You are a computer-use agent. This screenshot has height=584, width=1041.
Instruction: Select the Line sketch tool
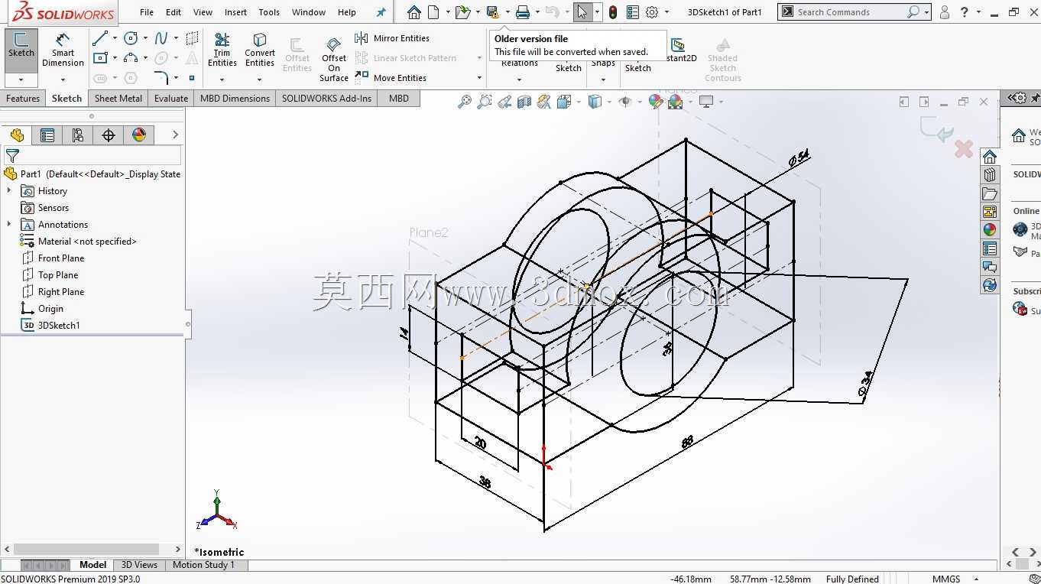[x=100, y=38]
